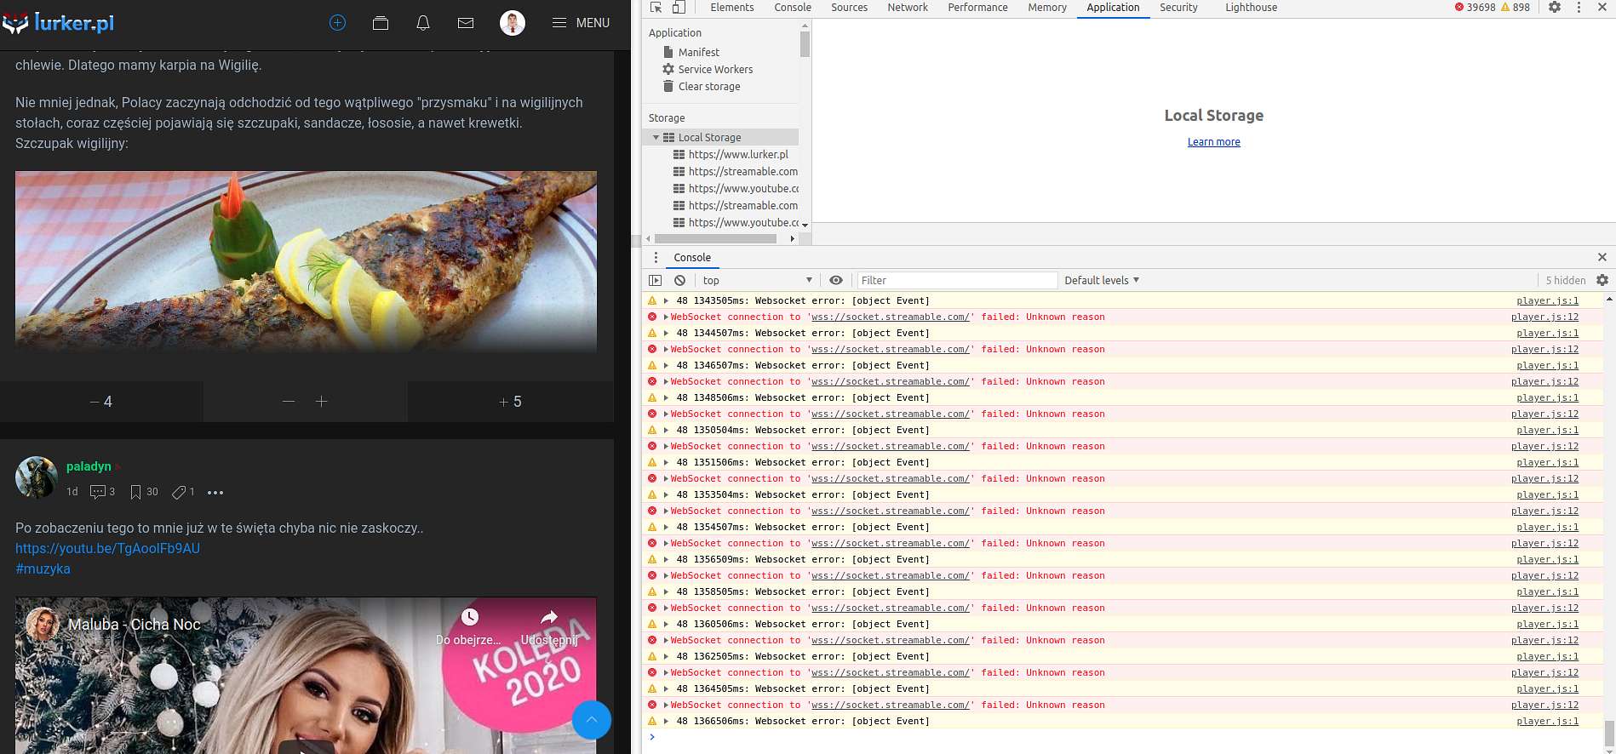Click the lurker.pl logo

[58, 23]
